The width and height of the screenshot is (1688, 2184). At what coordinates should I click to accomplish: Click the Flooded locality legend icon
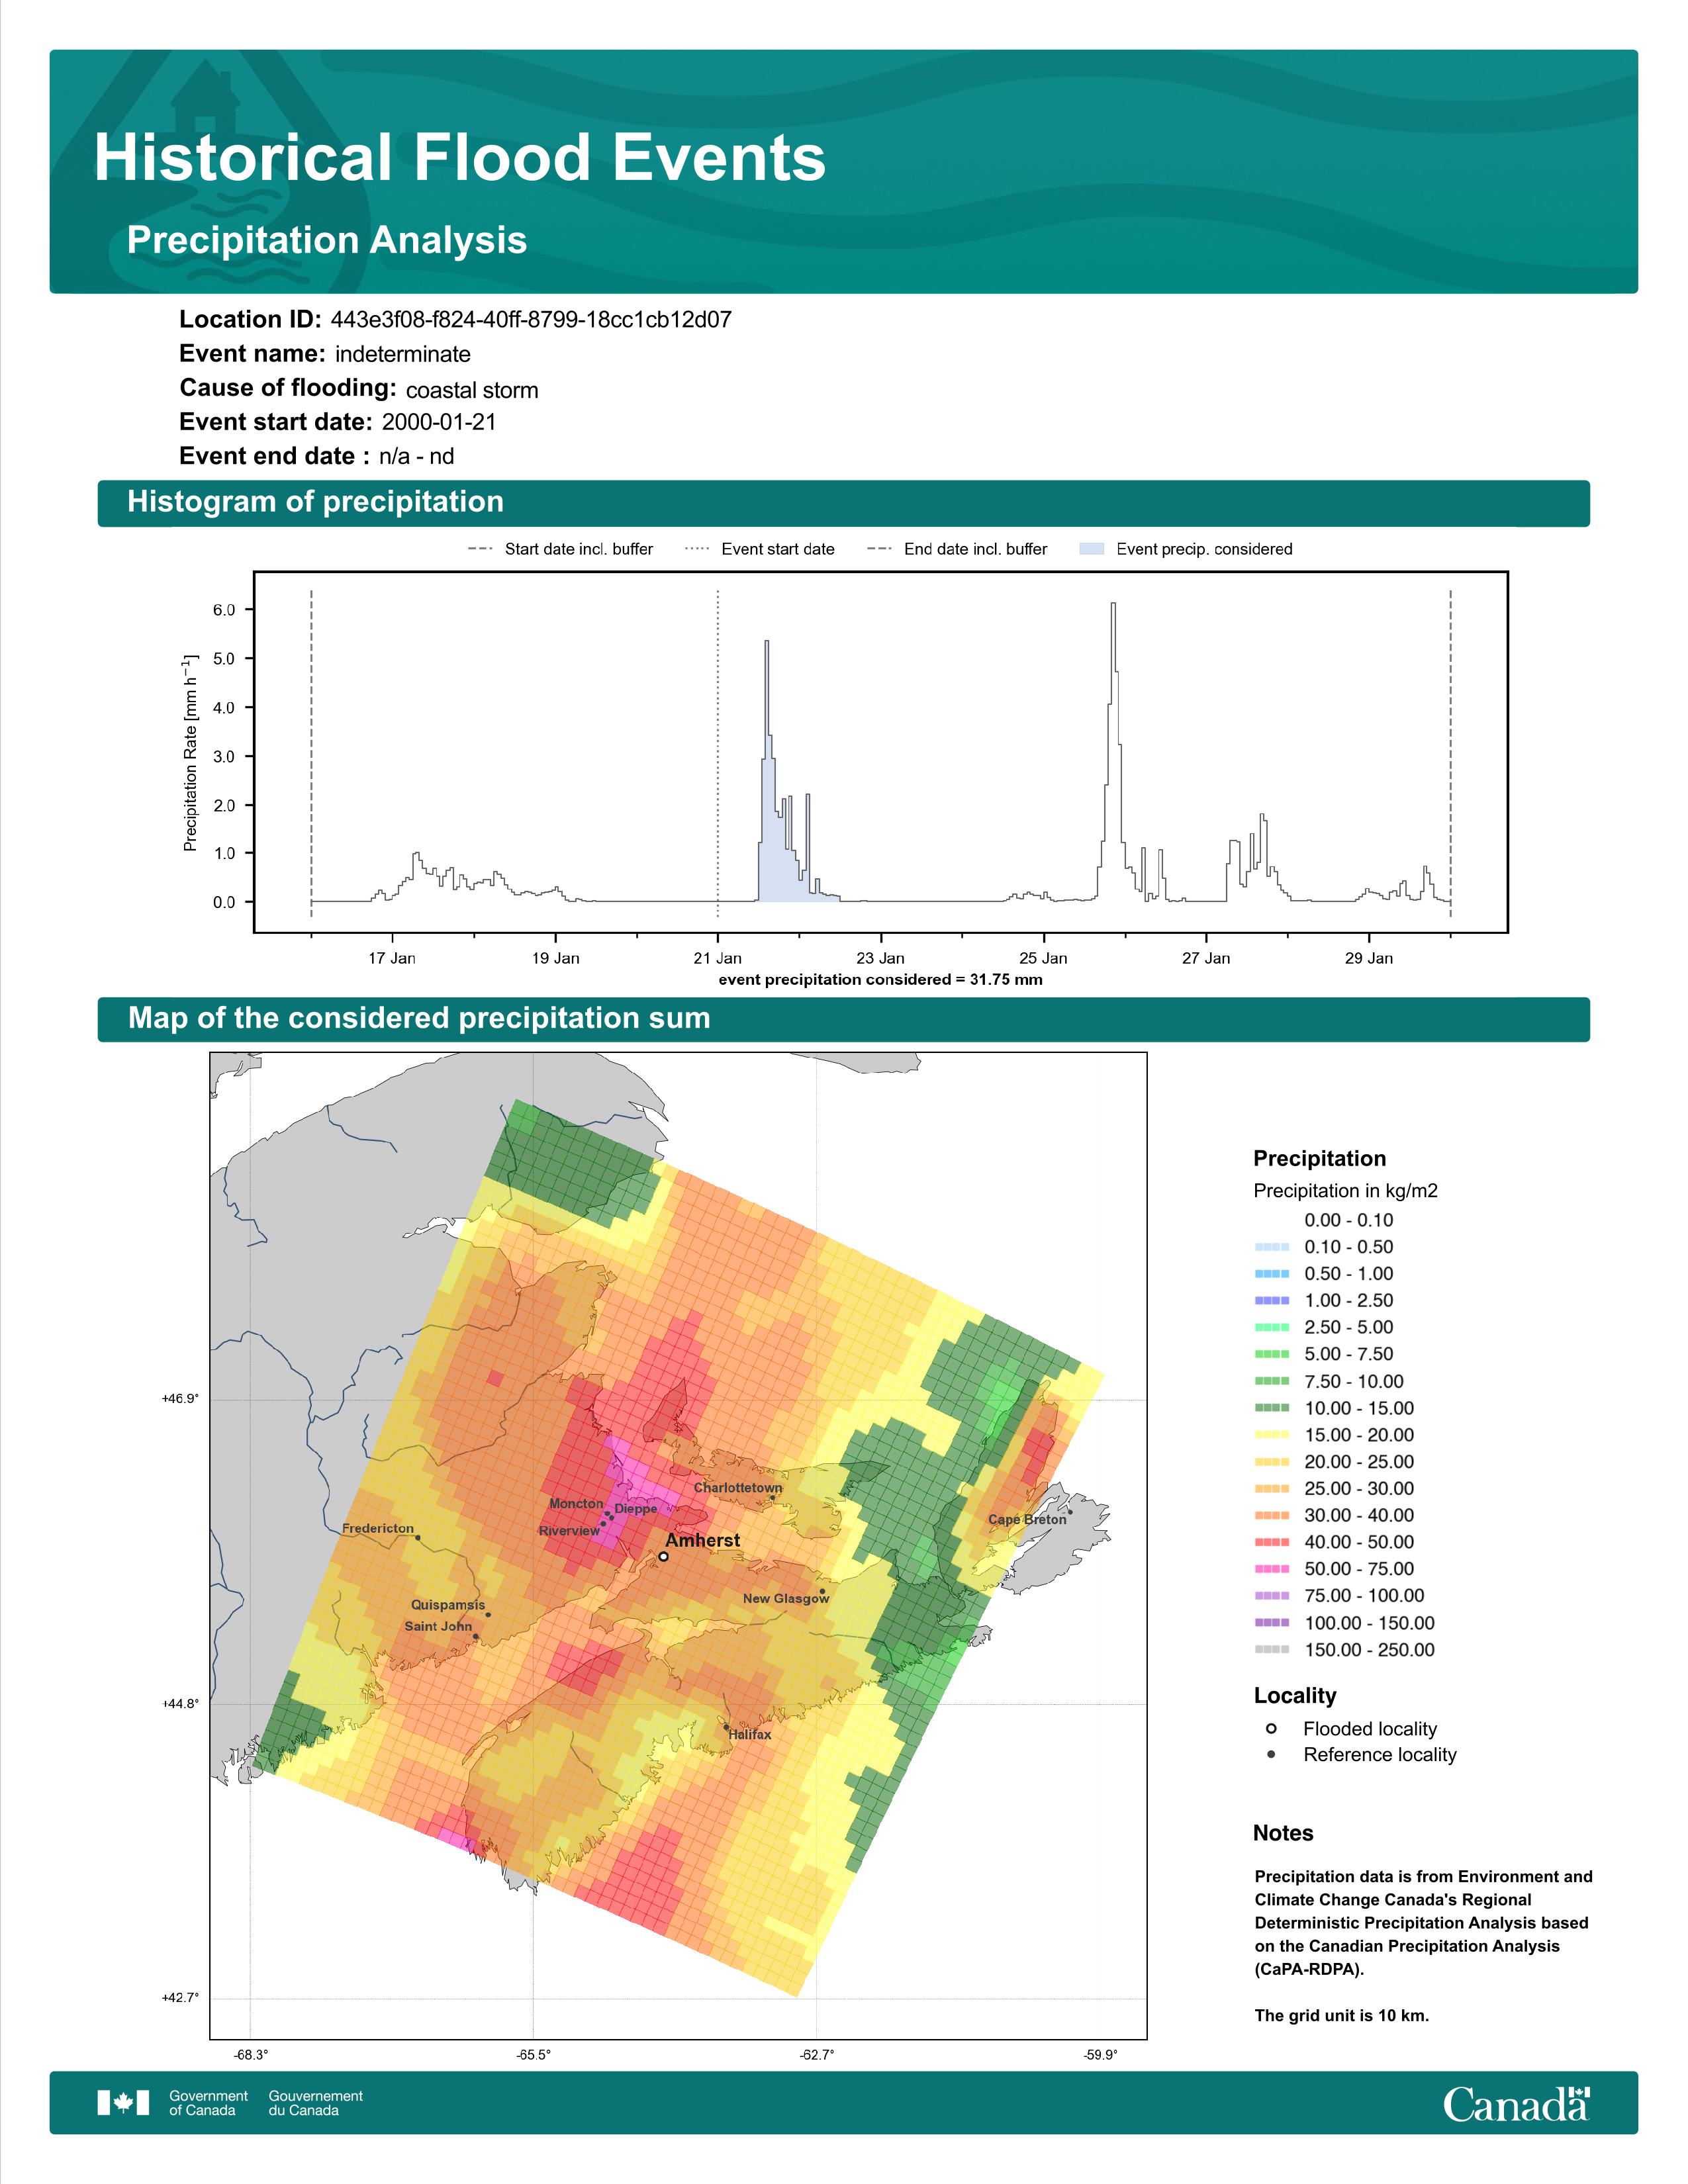pyautogui.click(x=1271, y=1728)
